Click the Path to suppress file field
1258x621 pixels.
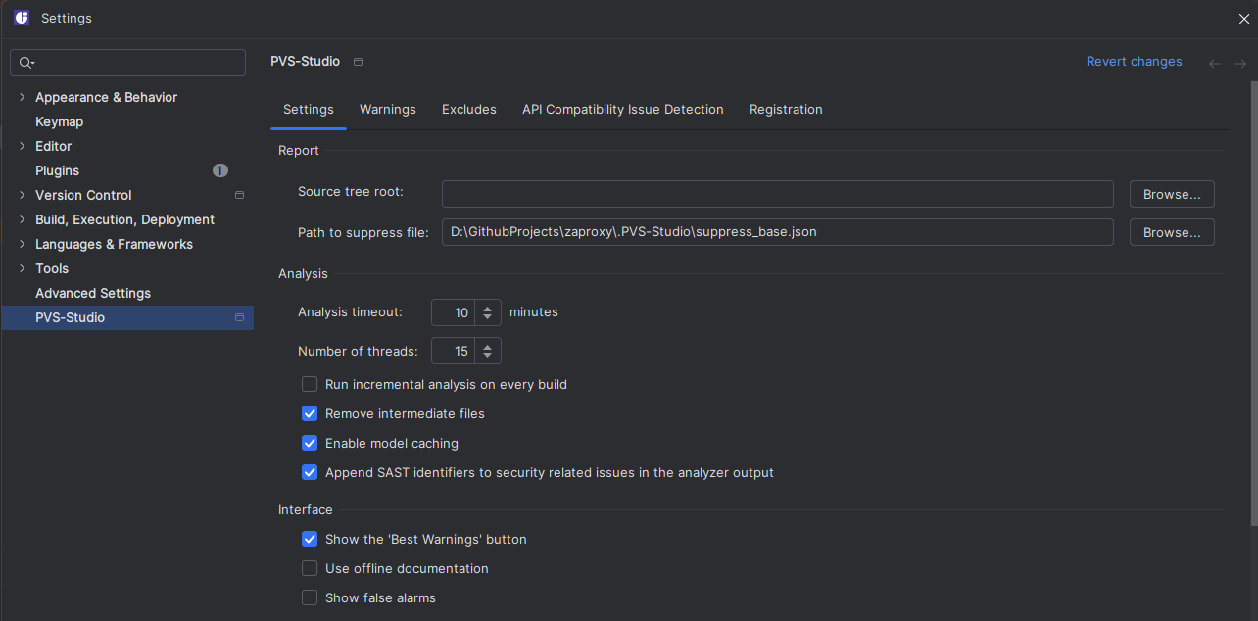click(777, 232)
